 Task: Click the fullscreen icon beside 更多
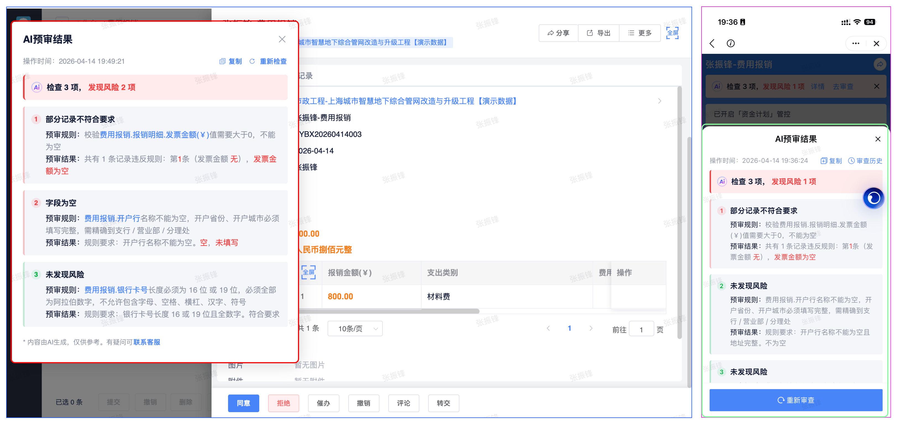pyautogui.click(x=672, y=33)
